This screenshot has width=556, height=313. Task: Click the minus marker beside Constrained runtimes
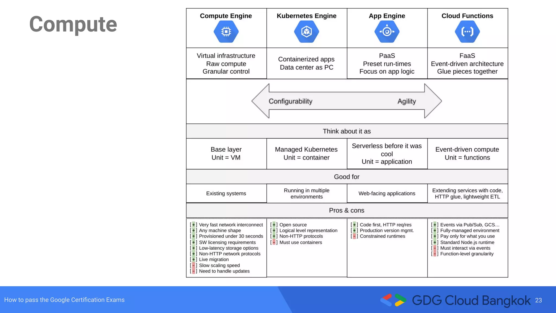pyautogui.click(x=354, y=236)
